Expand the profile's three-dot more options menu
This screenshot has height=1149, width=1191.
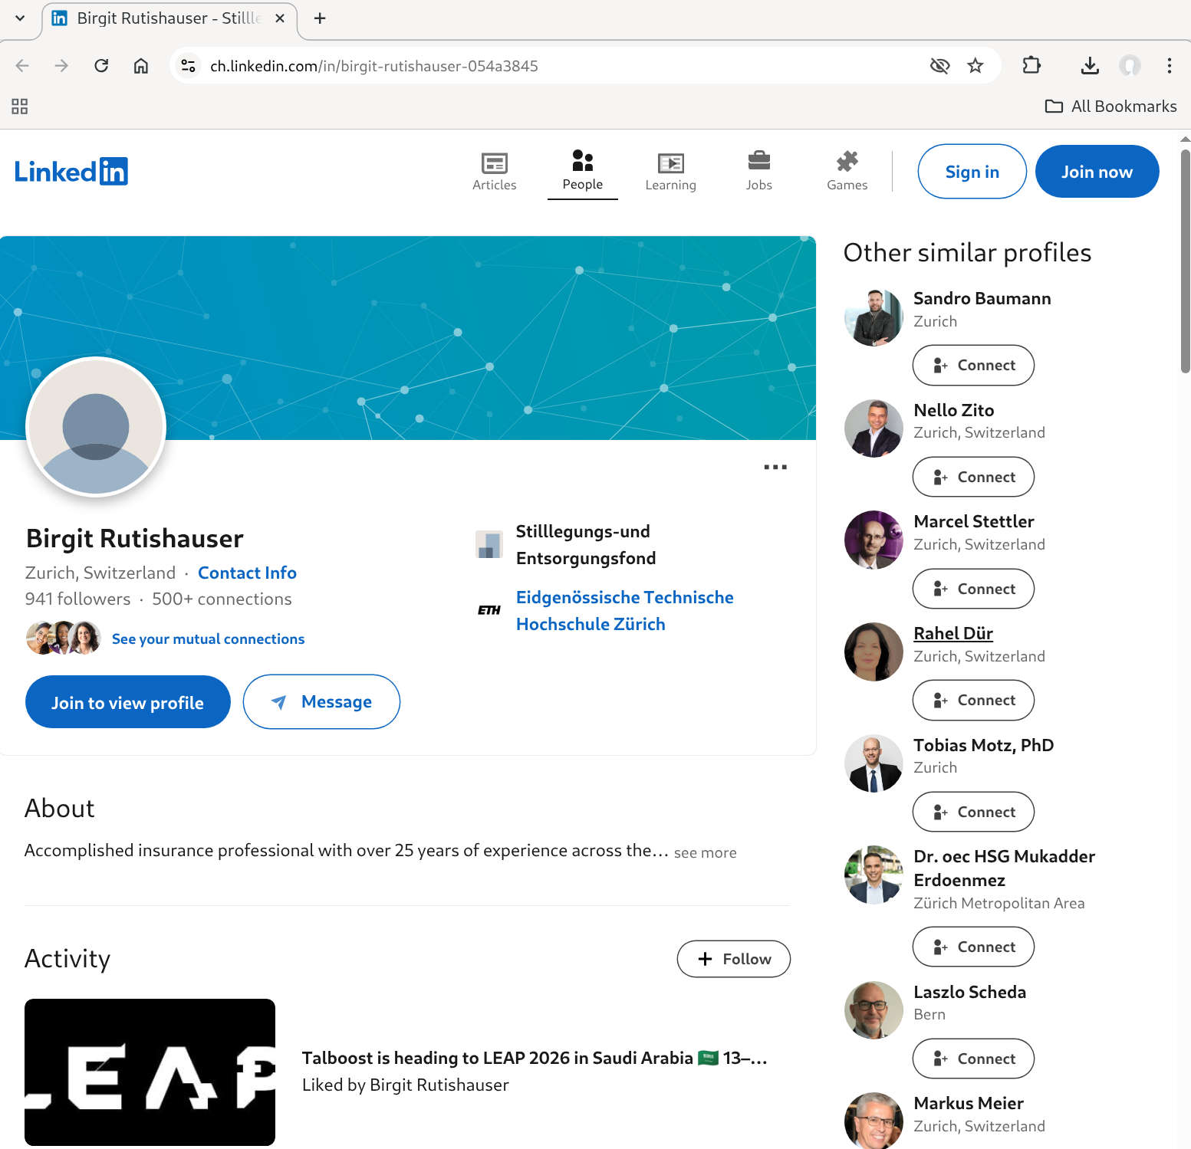[775, 467]
